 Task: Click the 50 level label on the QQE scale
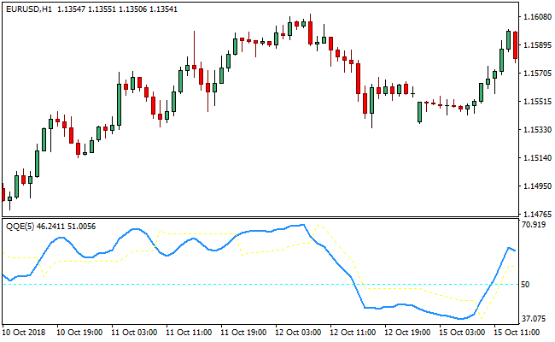click(x=526, y=285)
